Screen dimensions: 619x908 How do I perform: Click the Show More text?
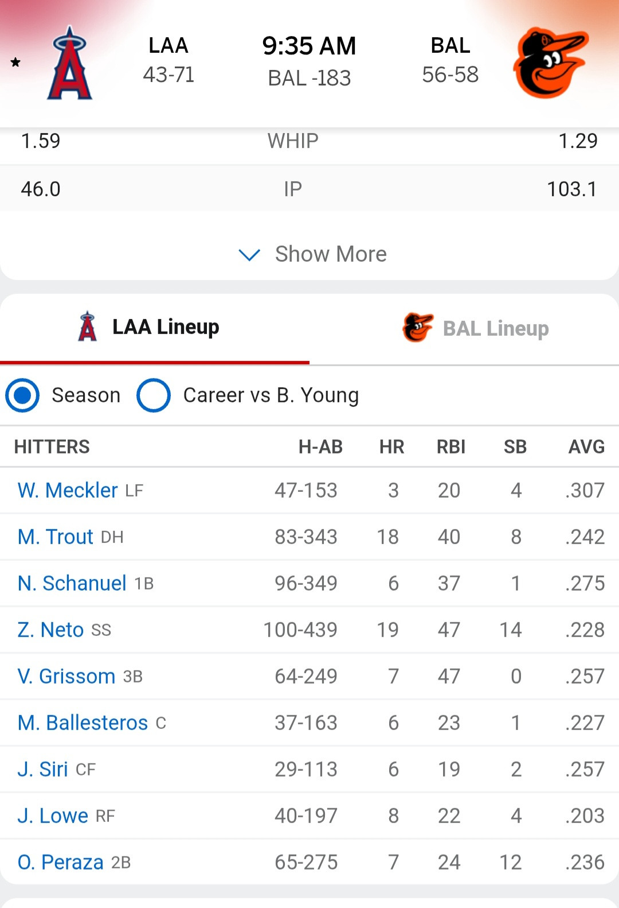331,254
